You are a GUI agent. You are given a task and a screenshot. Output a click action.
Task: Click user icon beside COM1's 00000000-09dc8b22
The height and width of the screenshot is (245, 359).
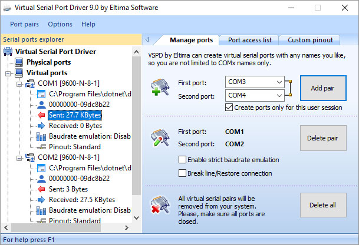[x=41, y=105]
